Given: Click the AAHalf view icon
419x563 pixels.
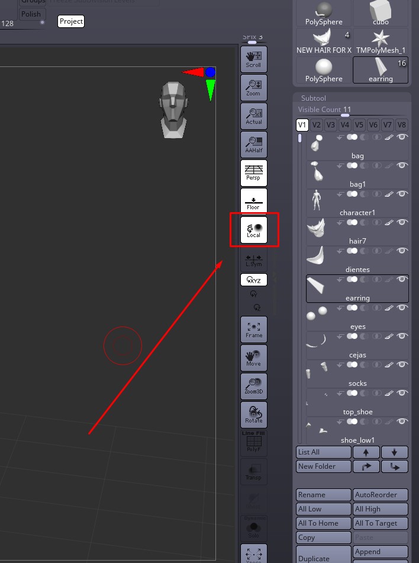Looking at the screenshot, I should pyautogui.click(x=253, y=145).
